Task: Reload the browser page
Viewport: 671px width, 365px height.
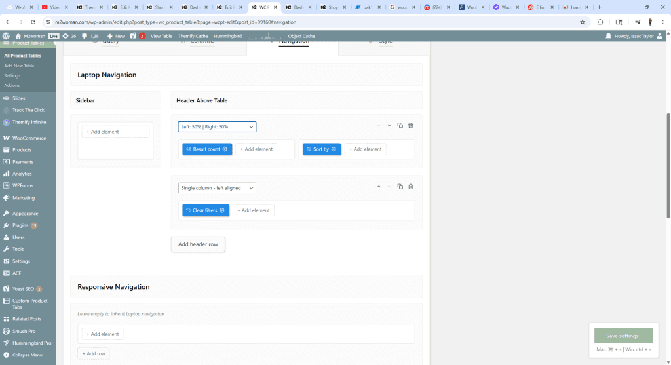Action: tap(33, 22)
